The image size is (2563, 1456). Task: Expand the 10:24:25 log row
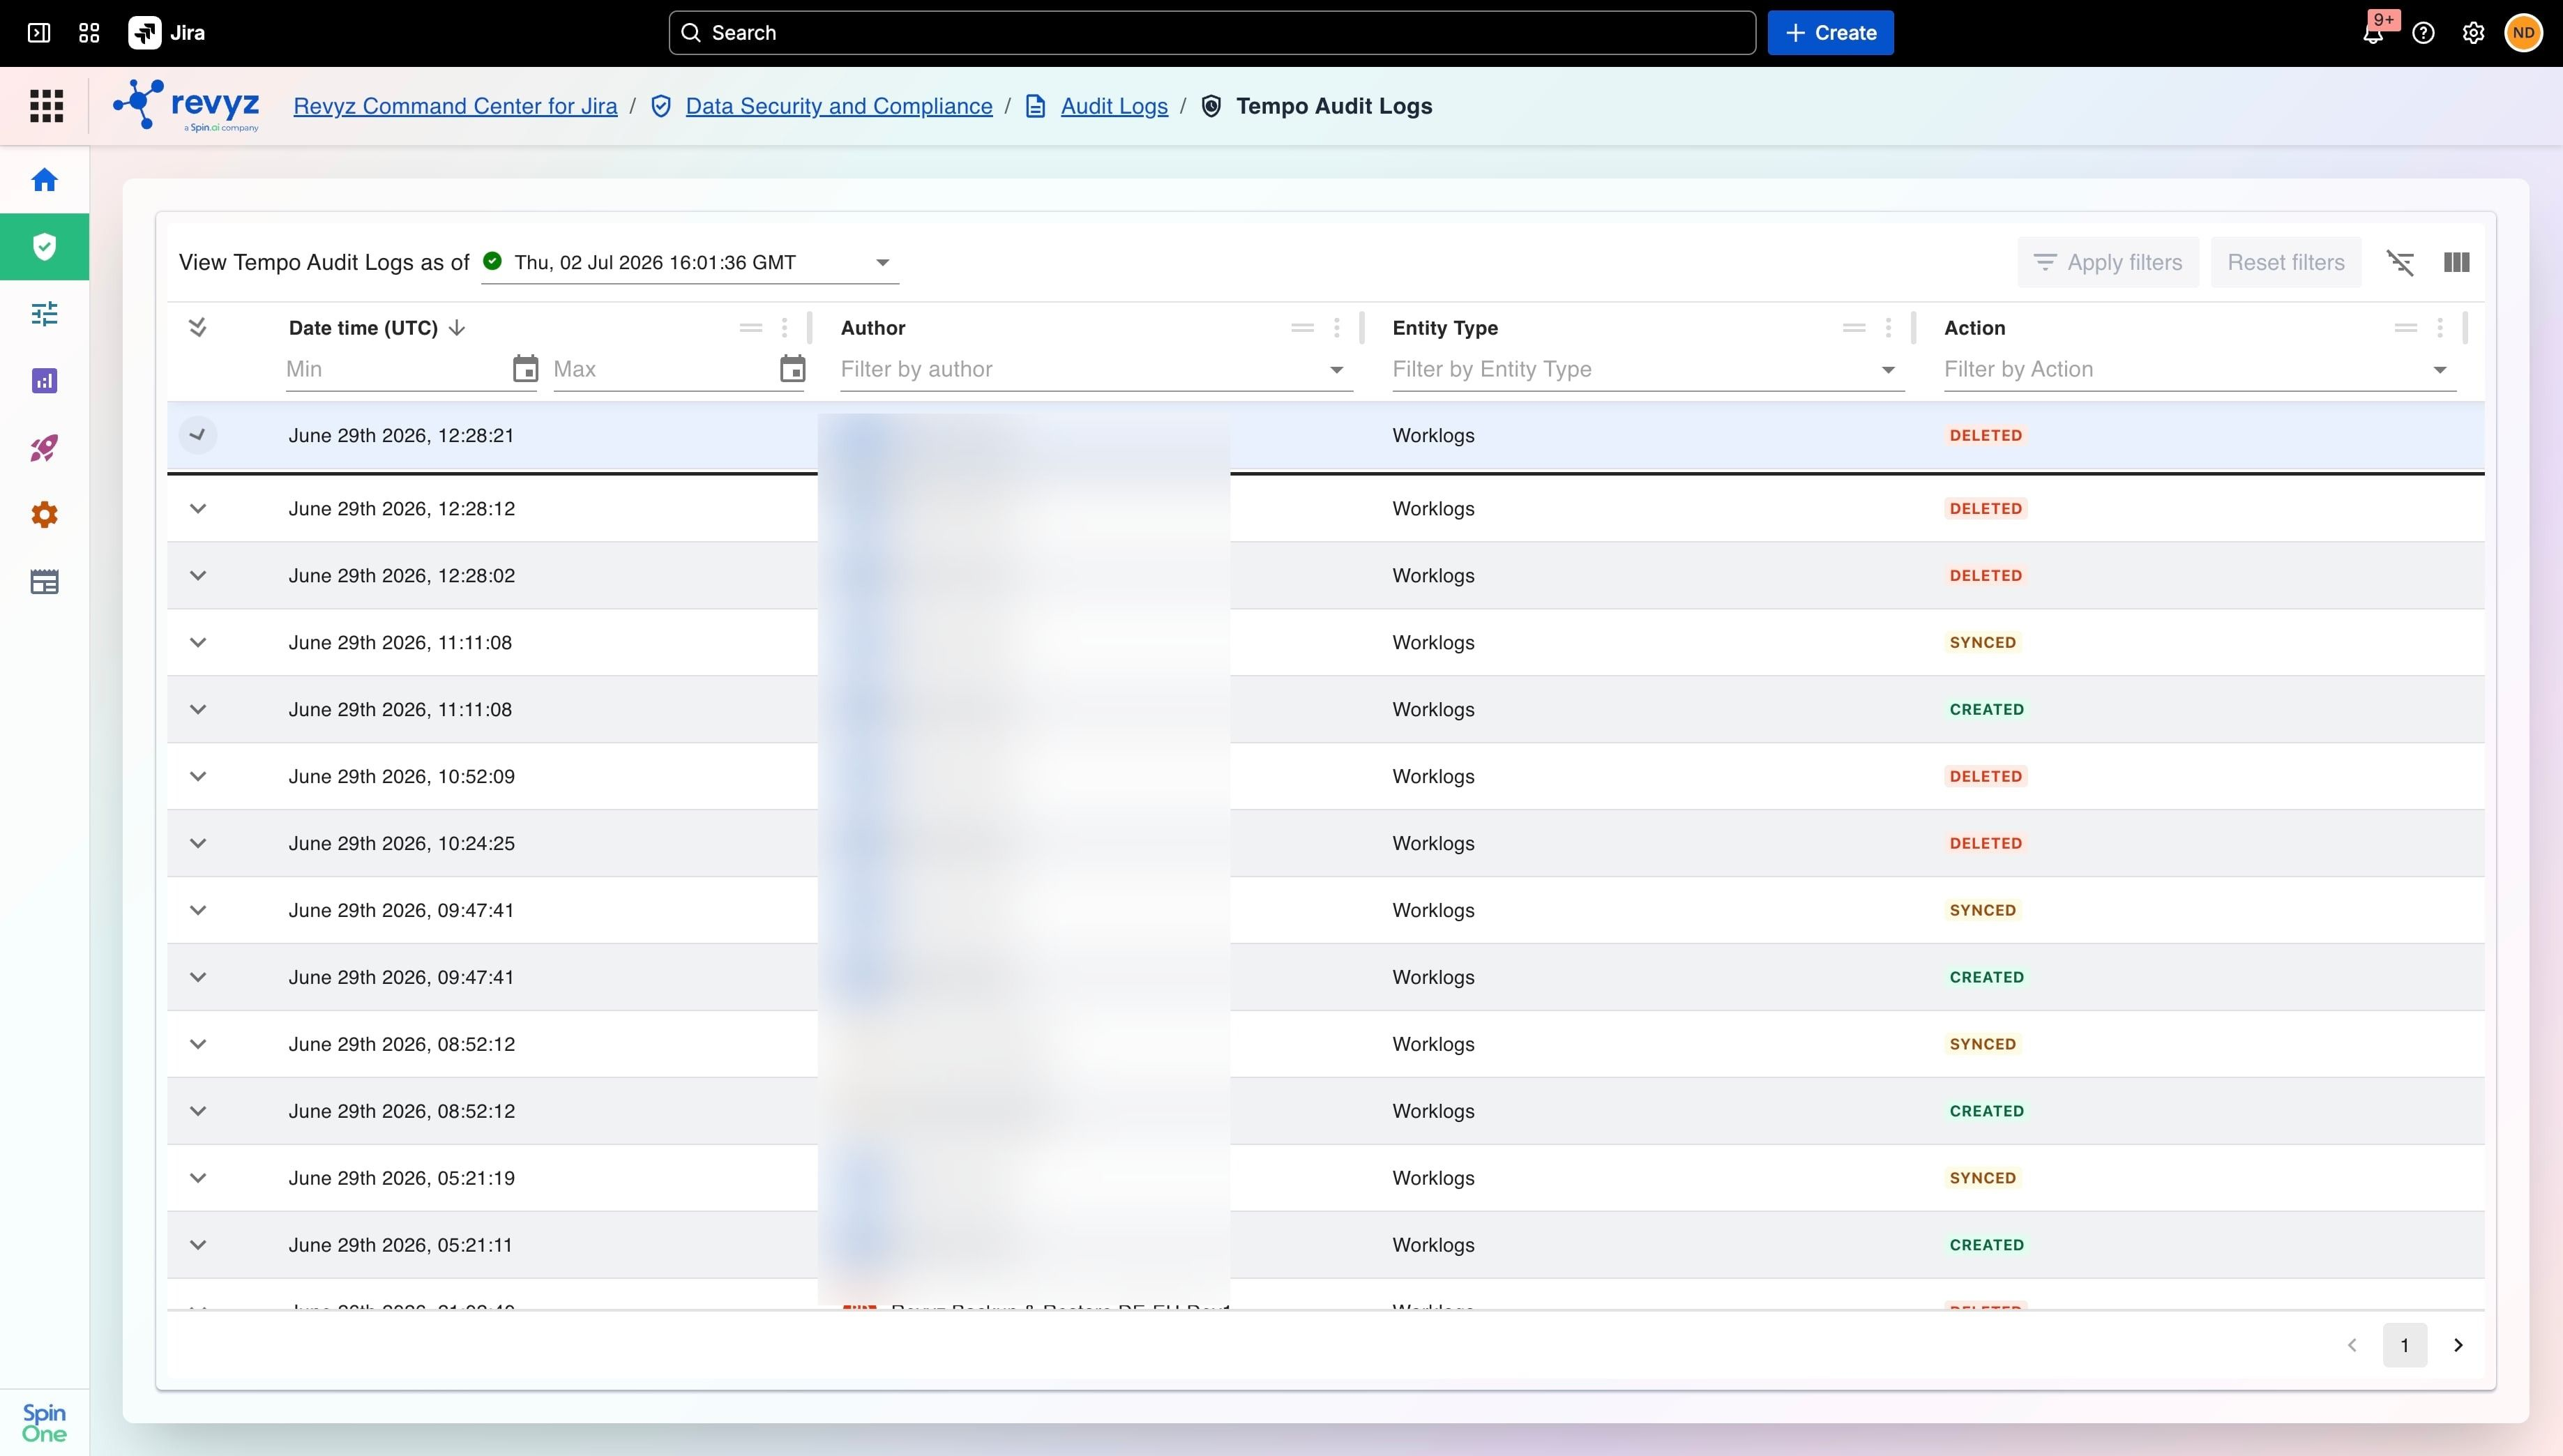(198, 844)
